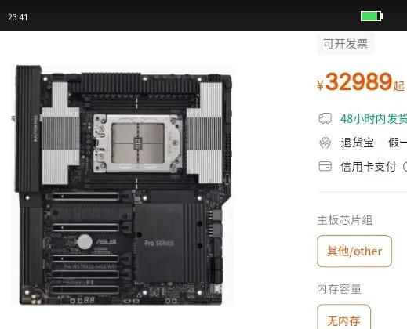The image size is (407, 329).
Task: Tap the green battery status icon
Action: tap(372, 16)
